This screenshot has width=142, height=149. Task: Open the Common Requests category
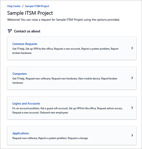coord(25,44)
